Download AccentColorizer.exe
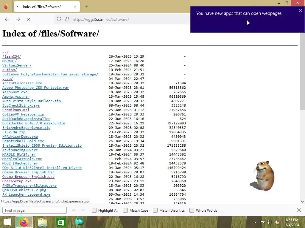 pyautogui.click(x=22, y=83)
